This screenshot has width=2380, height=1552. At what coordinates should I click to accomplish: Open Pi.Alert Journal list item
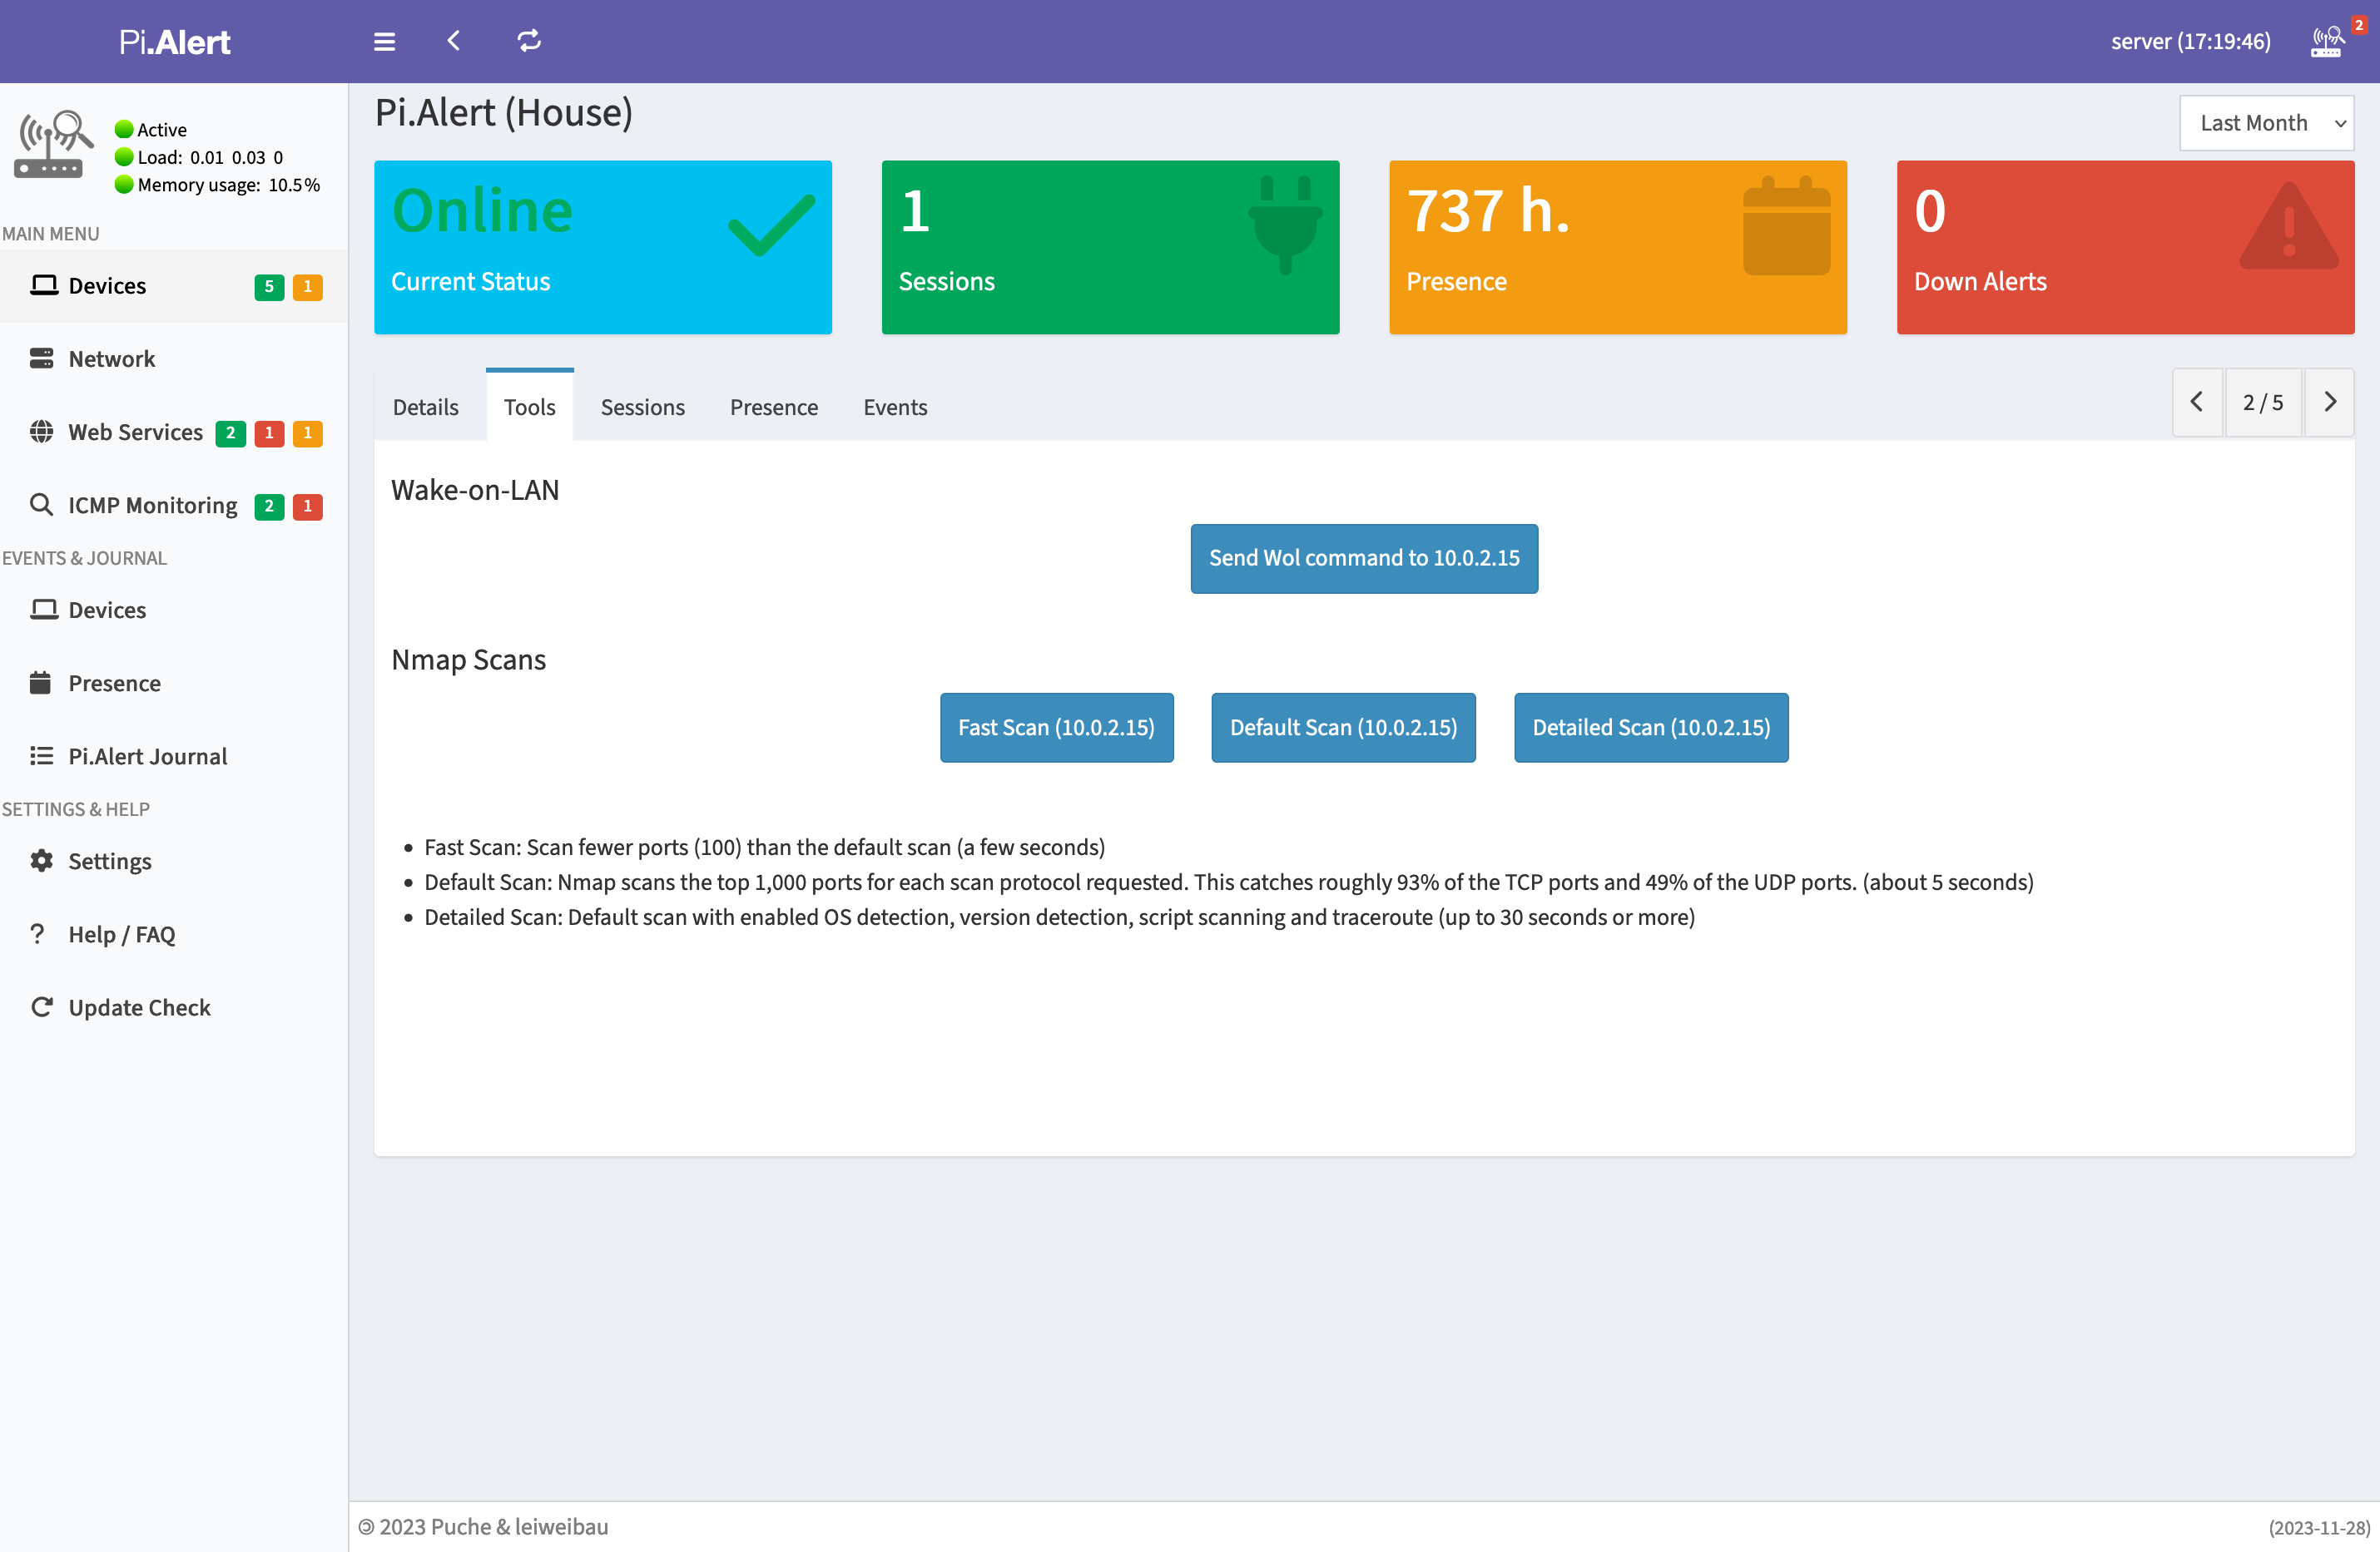pos(147,757)
